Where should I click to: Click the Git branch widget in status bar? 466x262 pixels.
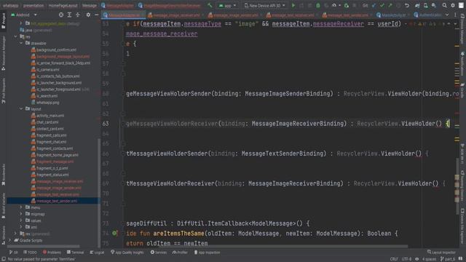448,259
